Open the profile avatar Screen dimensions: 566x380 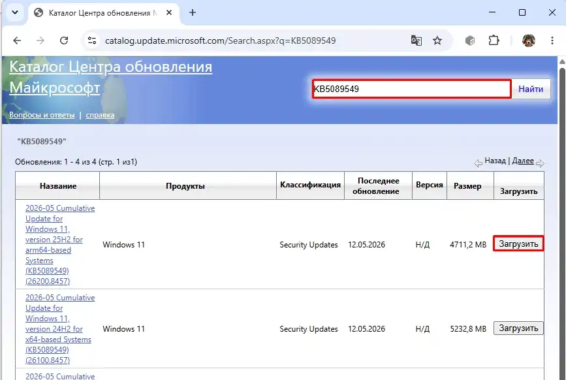point(528,40)
